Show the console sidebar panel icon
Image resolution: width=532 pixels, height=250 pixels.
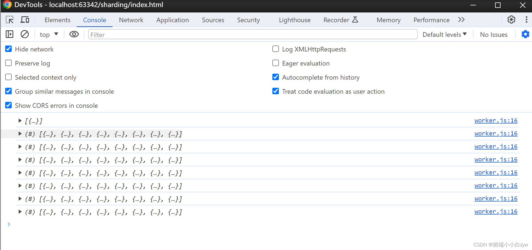tap(9, 34)
